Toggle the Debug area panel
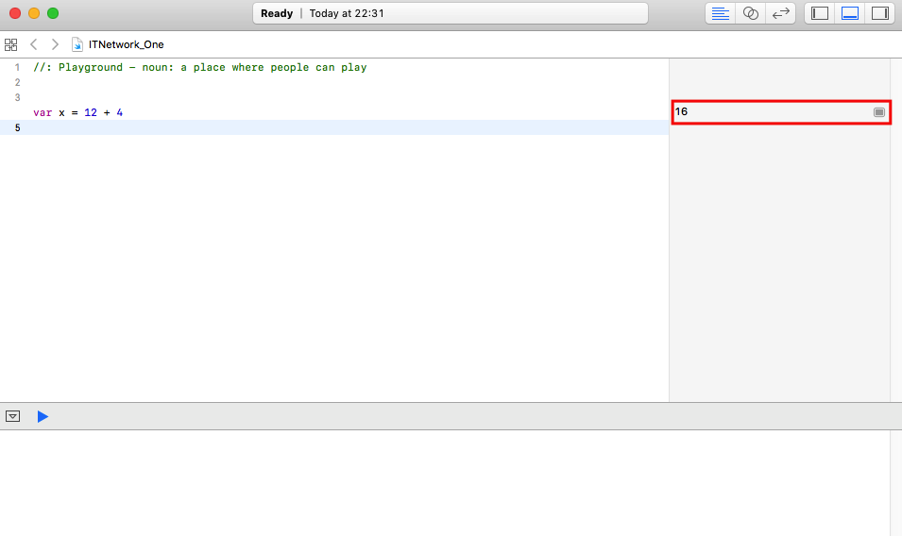Viewport: 902px width, 536px height. click(x=850, y=13)
